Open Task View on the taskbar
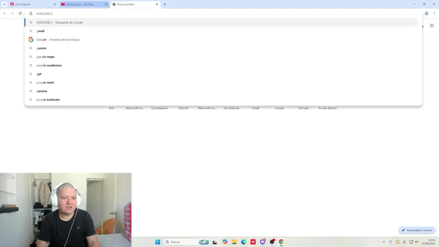This screenshot has width=439, height=247. (215, 242)
